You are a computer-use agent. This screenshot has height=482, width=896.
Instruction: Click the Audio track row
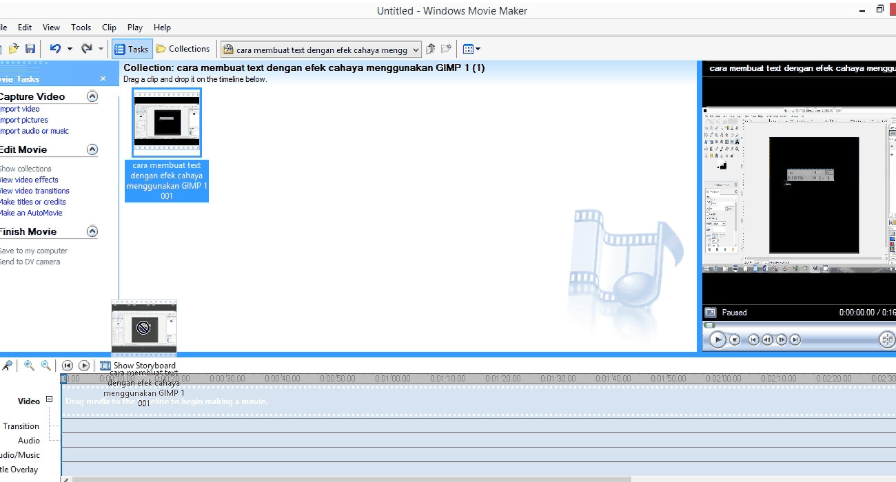(478, 440)
